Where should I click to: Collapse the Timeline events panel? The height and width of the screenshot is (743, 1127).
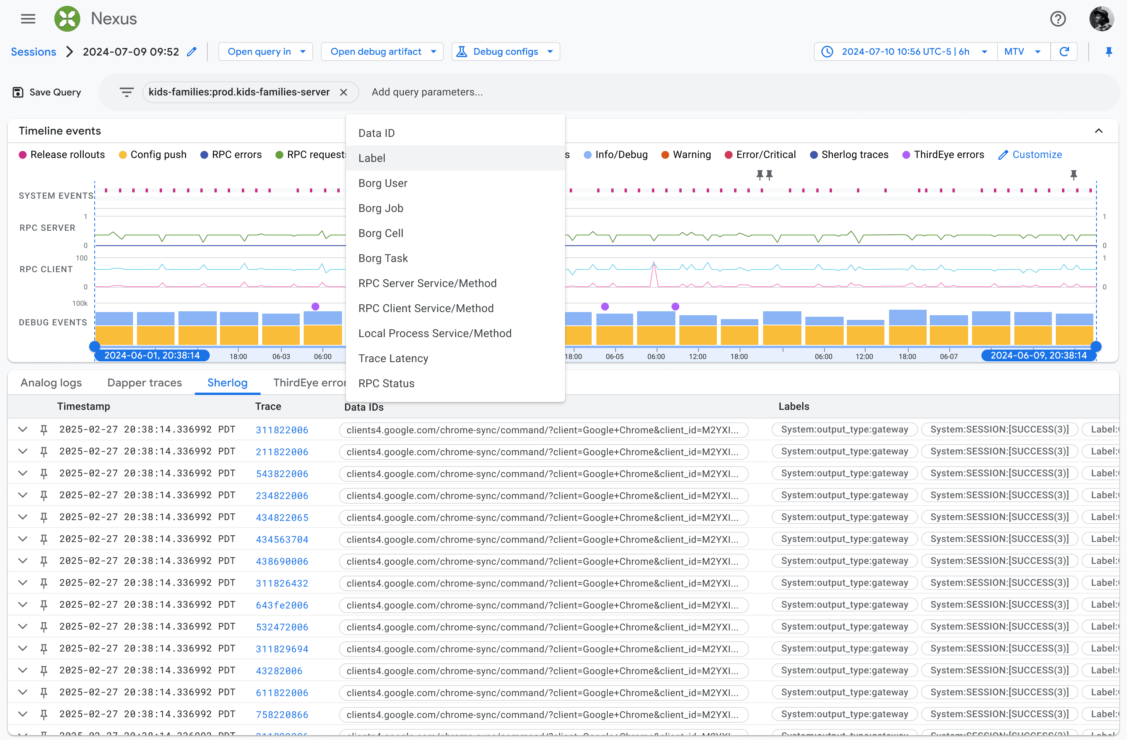pyautogui.click(x=1098, y=131)
